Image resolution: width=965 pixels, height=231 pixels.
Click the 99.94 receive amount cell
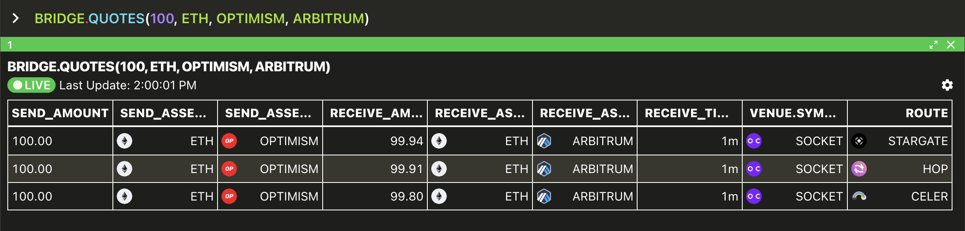pyautogui.click(x=375, y=141)
